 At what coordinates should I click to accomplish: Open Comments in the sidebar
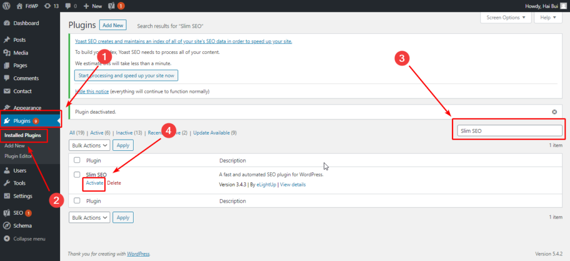[26, 78]
